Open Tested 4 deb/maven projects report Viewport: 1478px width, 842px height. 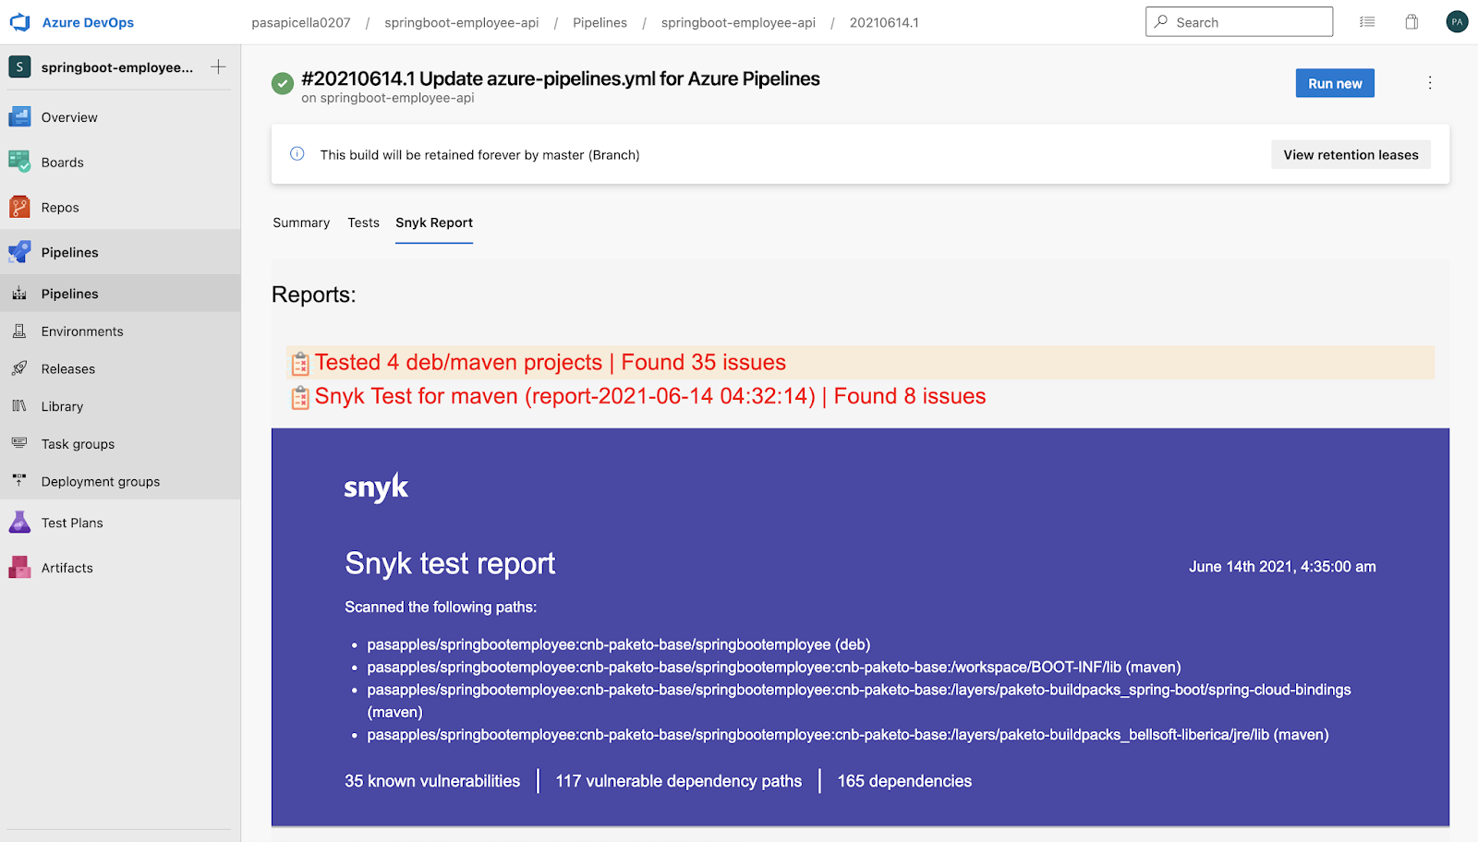[x=551, y=362]
